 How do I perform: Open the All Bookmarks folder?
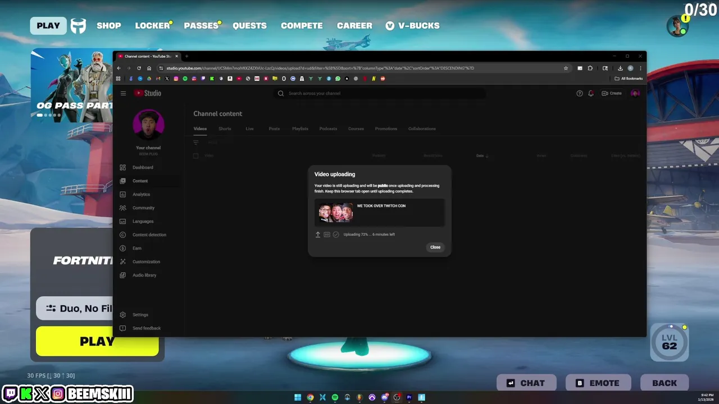point(629,79)
